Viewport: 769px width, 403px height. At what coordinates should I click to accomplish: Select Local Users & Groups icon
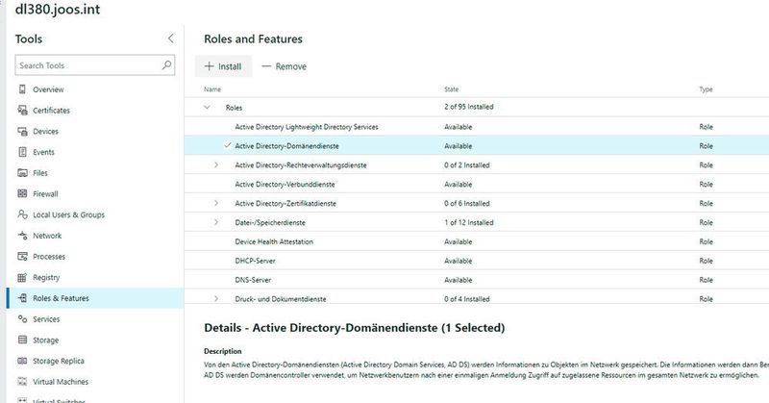[22, 214]
